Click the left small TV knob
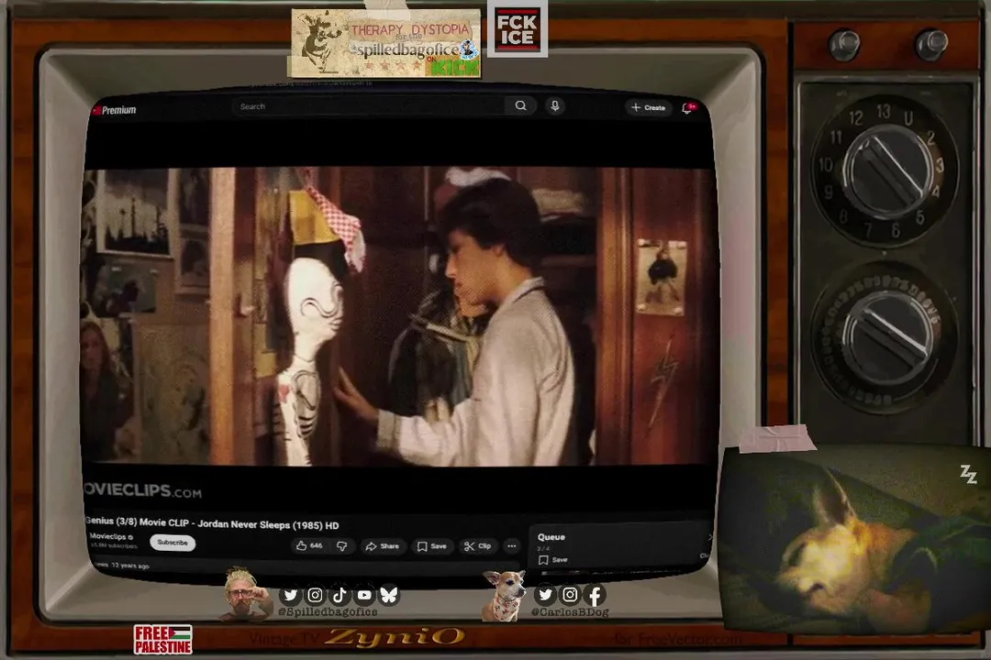991x660 pixels. tap(844, 44)
